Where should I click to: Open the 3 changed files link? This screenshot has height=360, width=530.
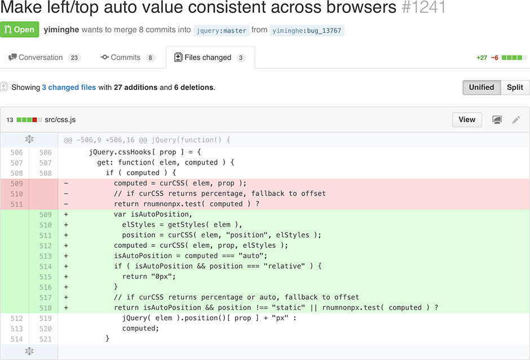pyautogui.click(x=69, y=87)
